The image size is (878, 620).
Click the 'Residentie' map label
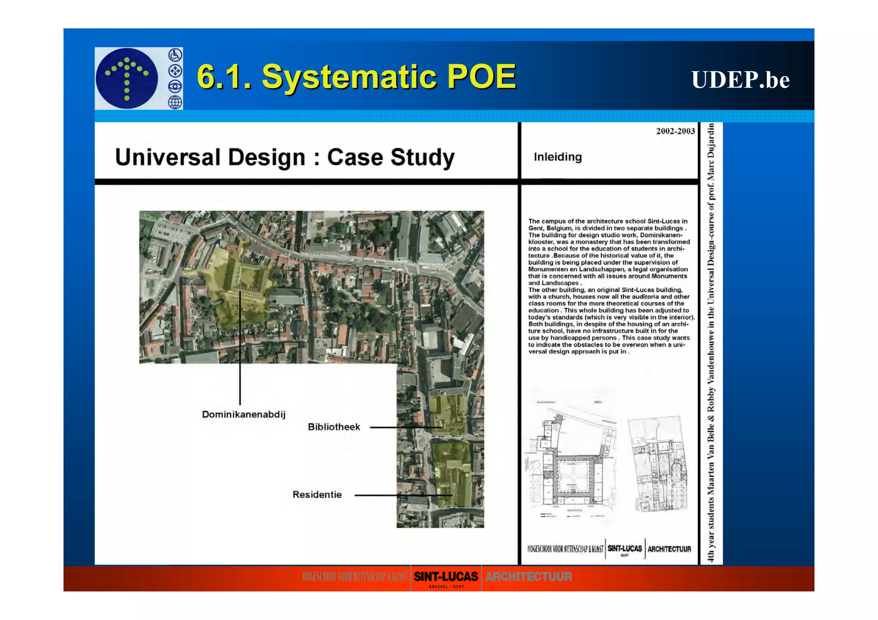pos(317,494)
